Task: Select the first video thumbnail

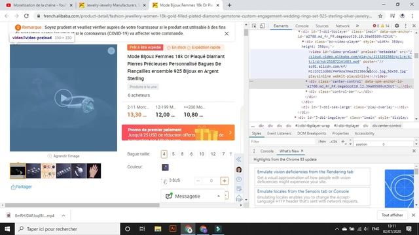Action: (18, 171)
